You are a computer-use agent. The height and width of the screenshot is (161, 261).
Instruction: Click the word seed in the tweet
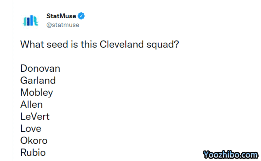click(x=57, y=45)
